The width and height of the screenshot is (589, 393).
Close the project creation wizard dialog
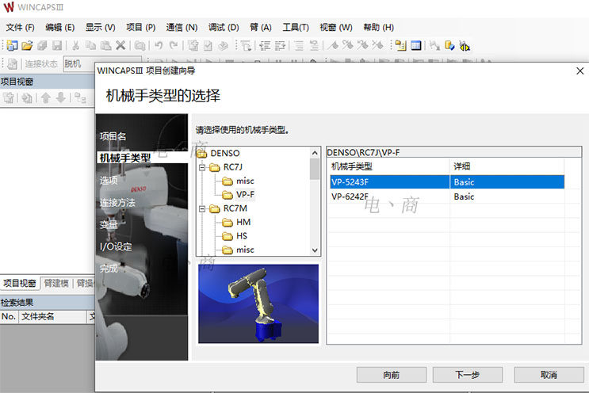pyautogui.click(x=579, y=71)
